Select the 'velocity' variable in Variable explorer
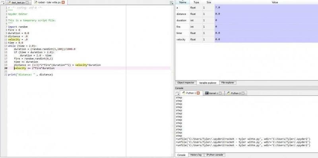The height and width of the screenshot is (158, 318). tap(181, 39)
